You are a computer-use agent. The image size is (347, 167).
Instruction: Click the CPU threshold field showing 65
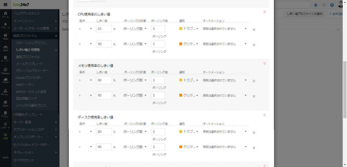104,29
